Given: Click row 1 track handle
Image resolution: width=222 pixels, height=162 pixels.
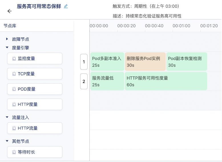Looking at the screenshot, I should (x=84, y=62).
